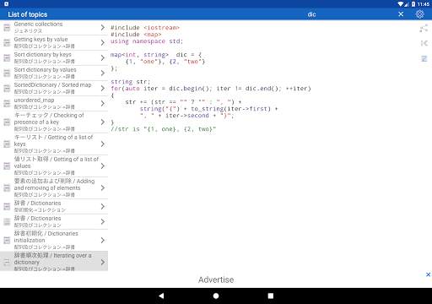432x304 pixels.
Task: Tap the share icon beside code
Action: click(424, 28)
